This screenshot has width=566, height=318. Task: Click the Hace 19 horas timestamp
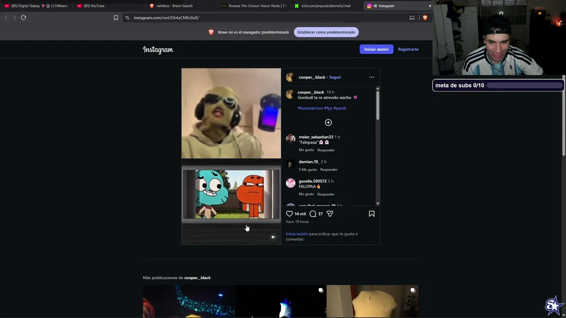pyautogui.click(x=297, y=222)
